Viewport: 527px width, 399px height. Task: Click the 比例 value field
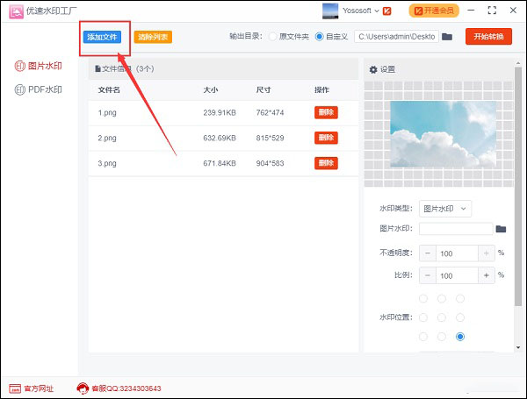pos(457,275)
